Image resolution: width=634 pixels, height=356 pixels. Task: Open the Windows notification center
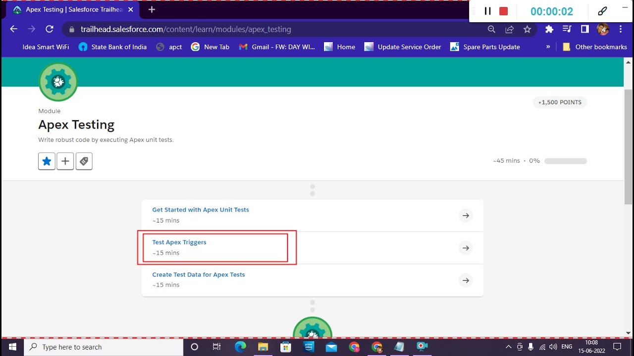pyautogui.click(x=617, y=347)
